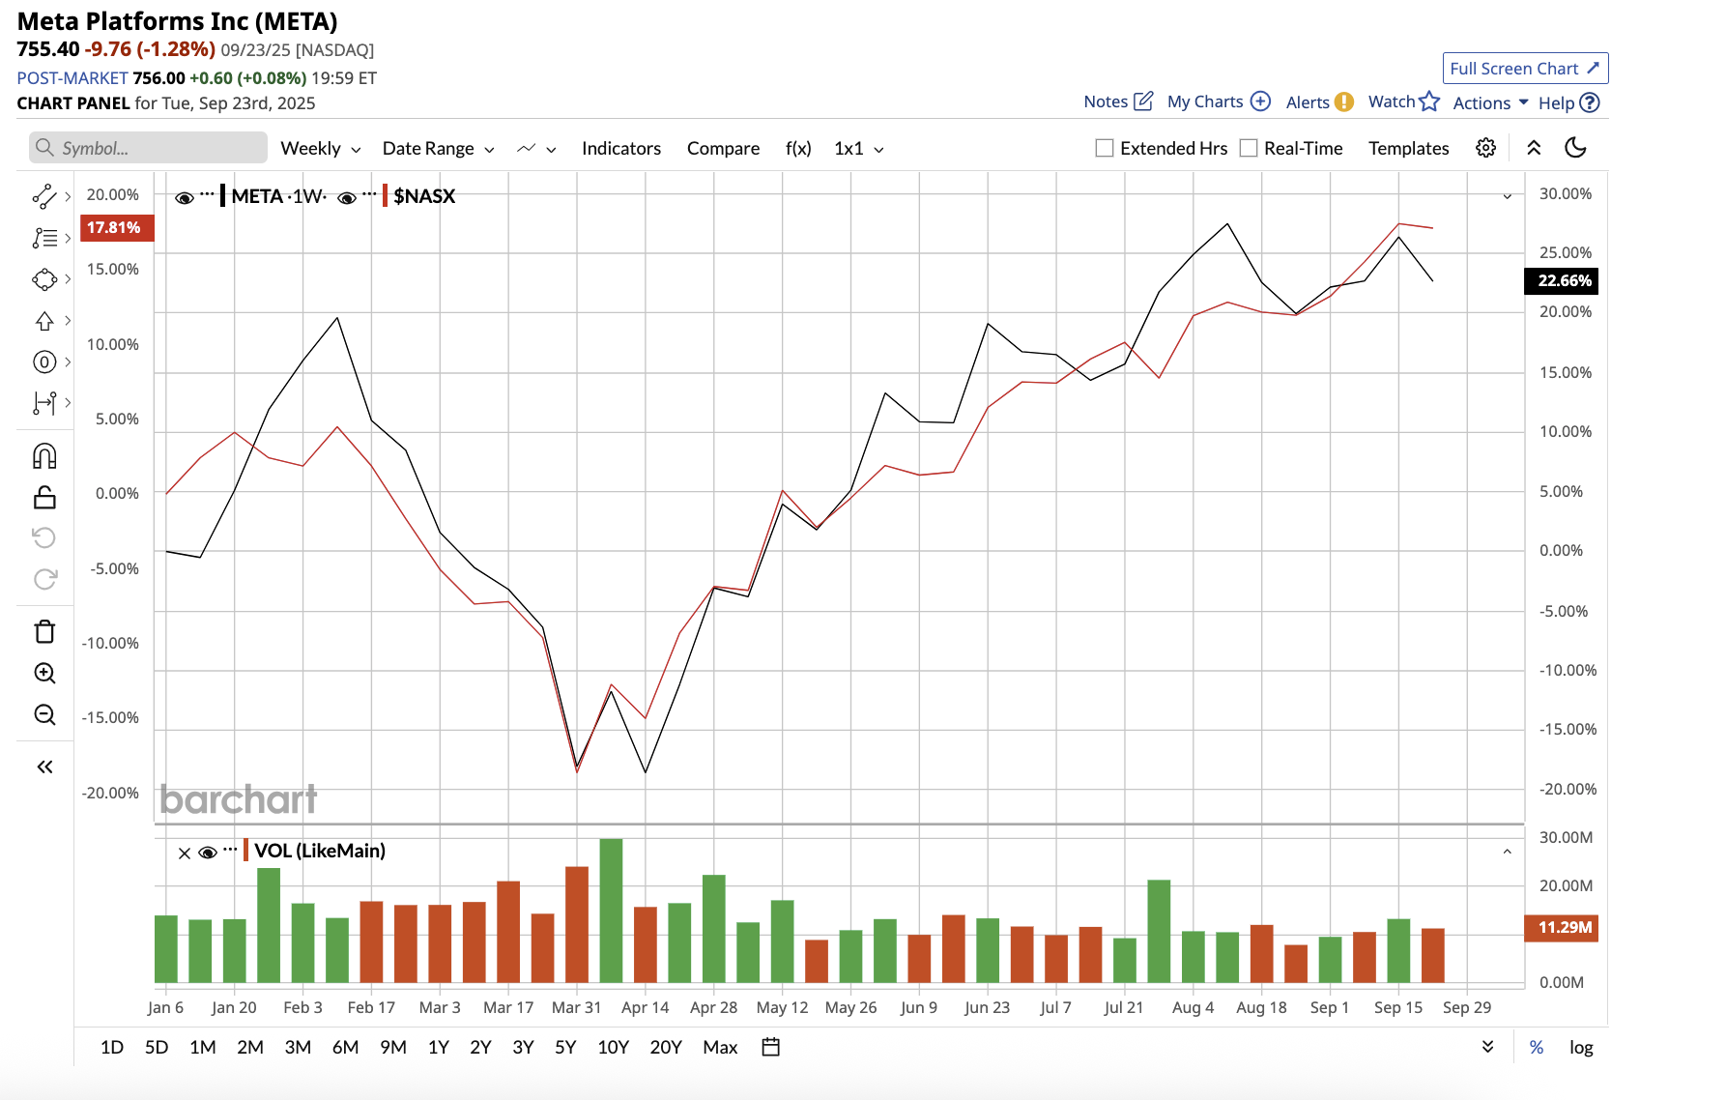
Task: Open Templates menu
Action: coord(1408,148)
